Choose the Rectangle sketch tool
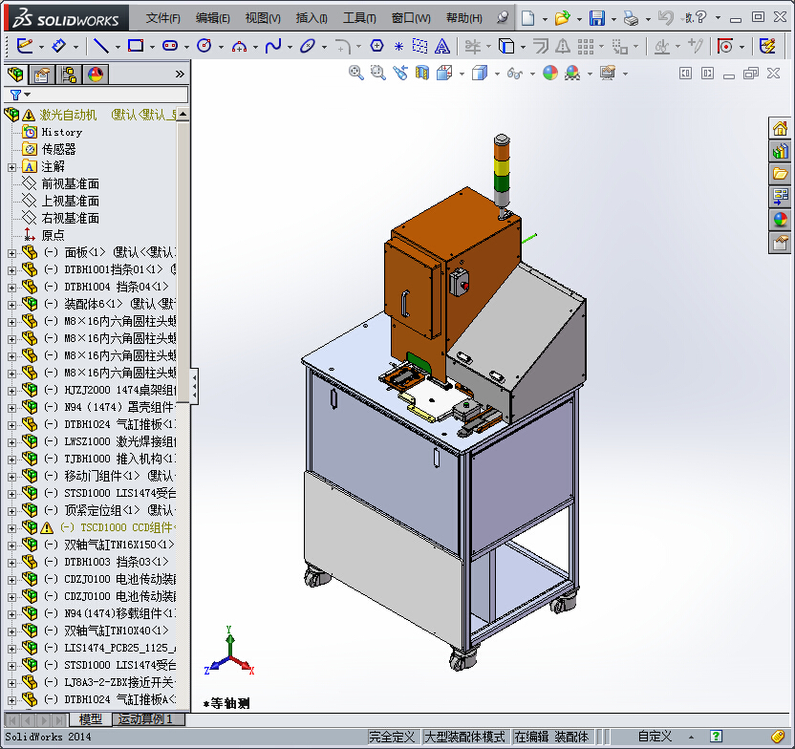Viewport: 795px width, 749px height. coord(136,46)
